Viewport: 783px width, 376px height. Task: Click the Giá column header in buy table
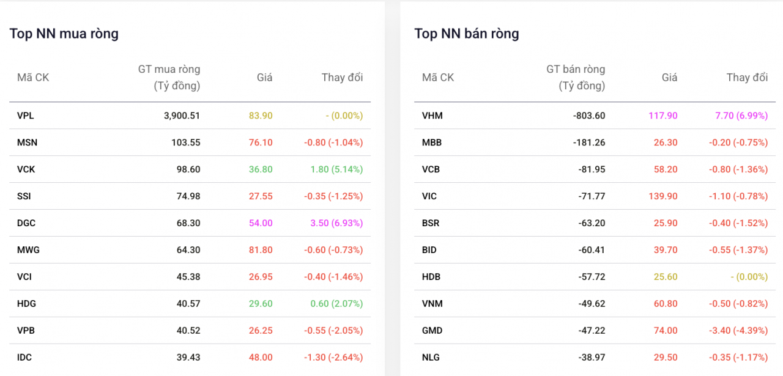[x=265, y=78]
